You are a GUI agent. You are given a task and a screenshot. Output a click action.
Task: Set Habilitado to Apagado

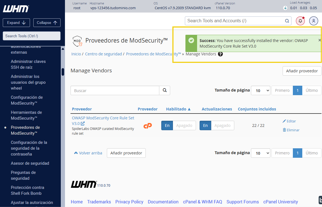click(184, 125)
